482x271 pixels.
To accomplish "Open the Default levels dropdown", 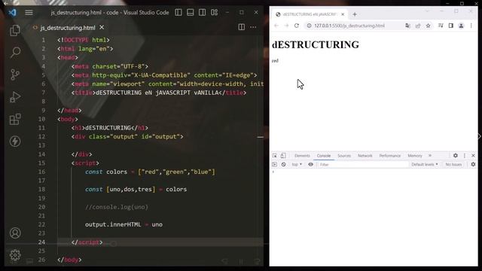I will point(425,165).
